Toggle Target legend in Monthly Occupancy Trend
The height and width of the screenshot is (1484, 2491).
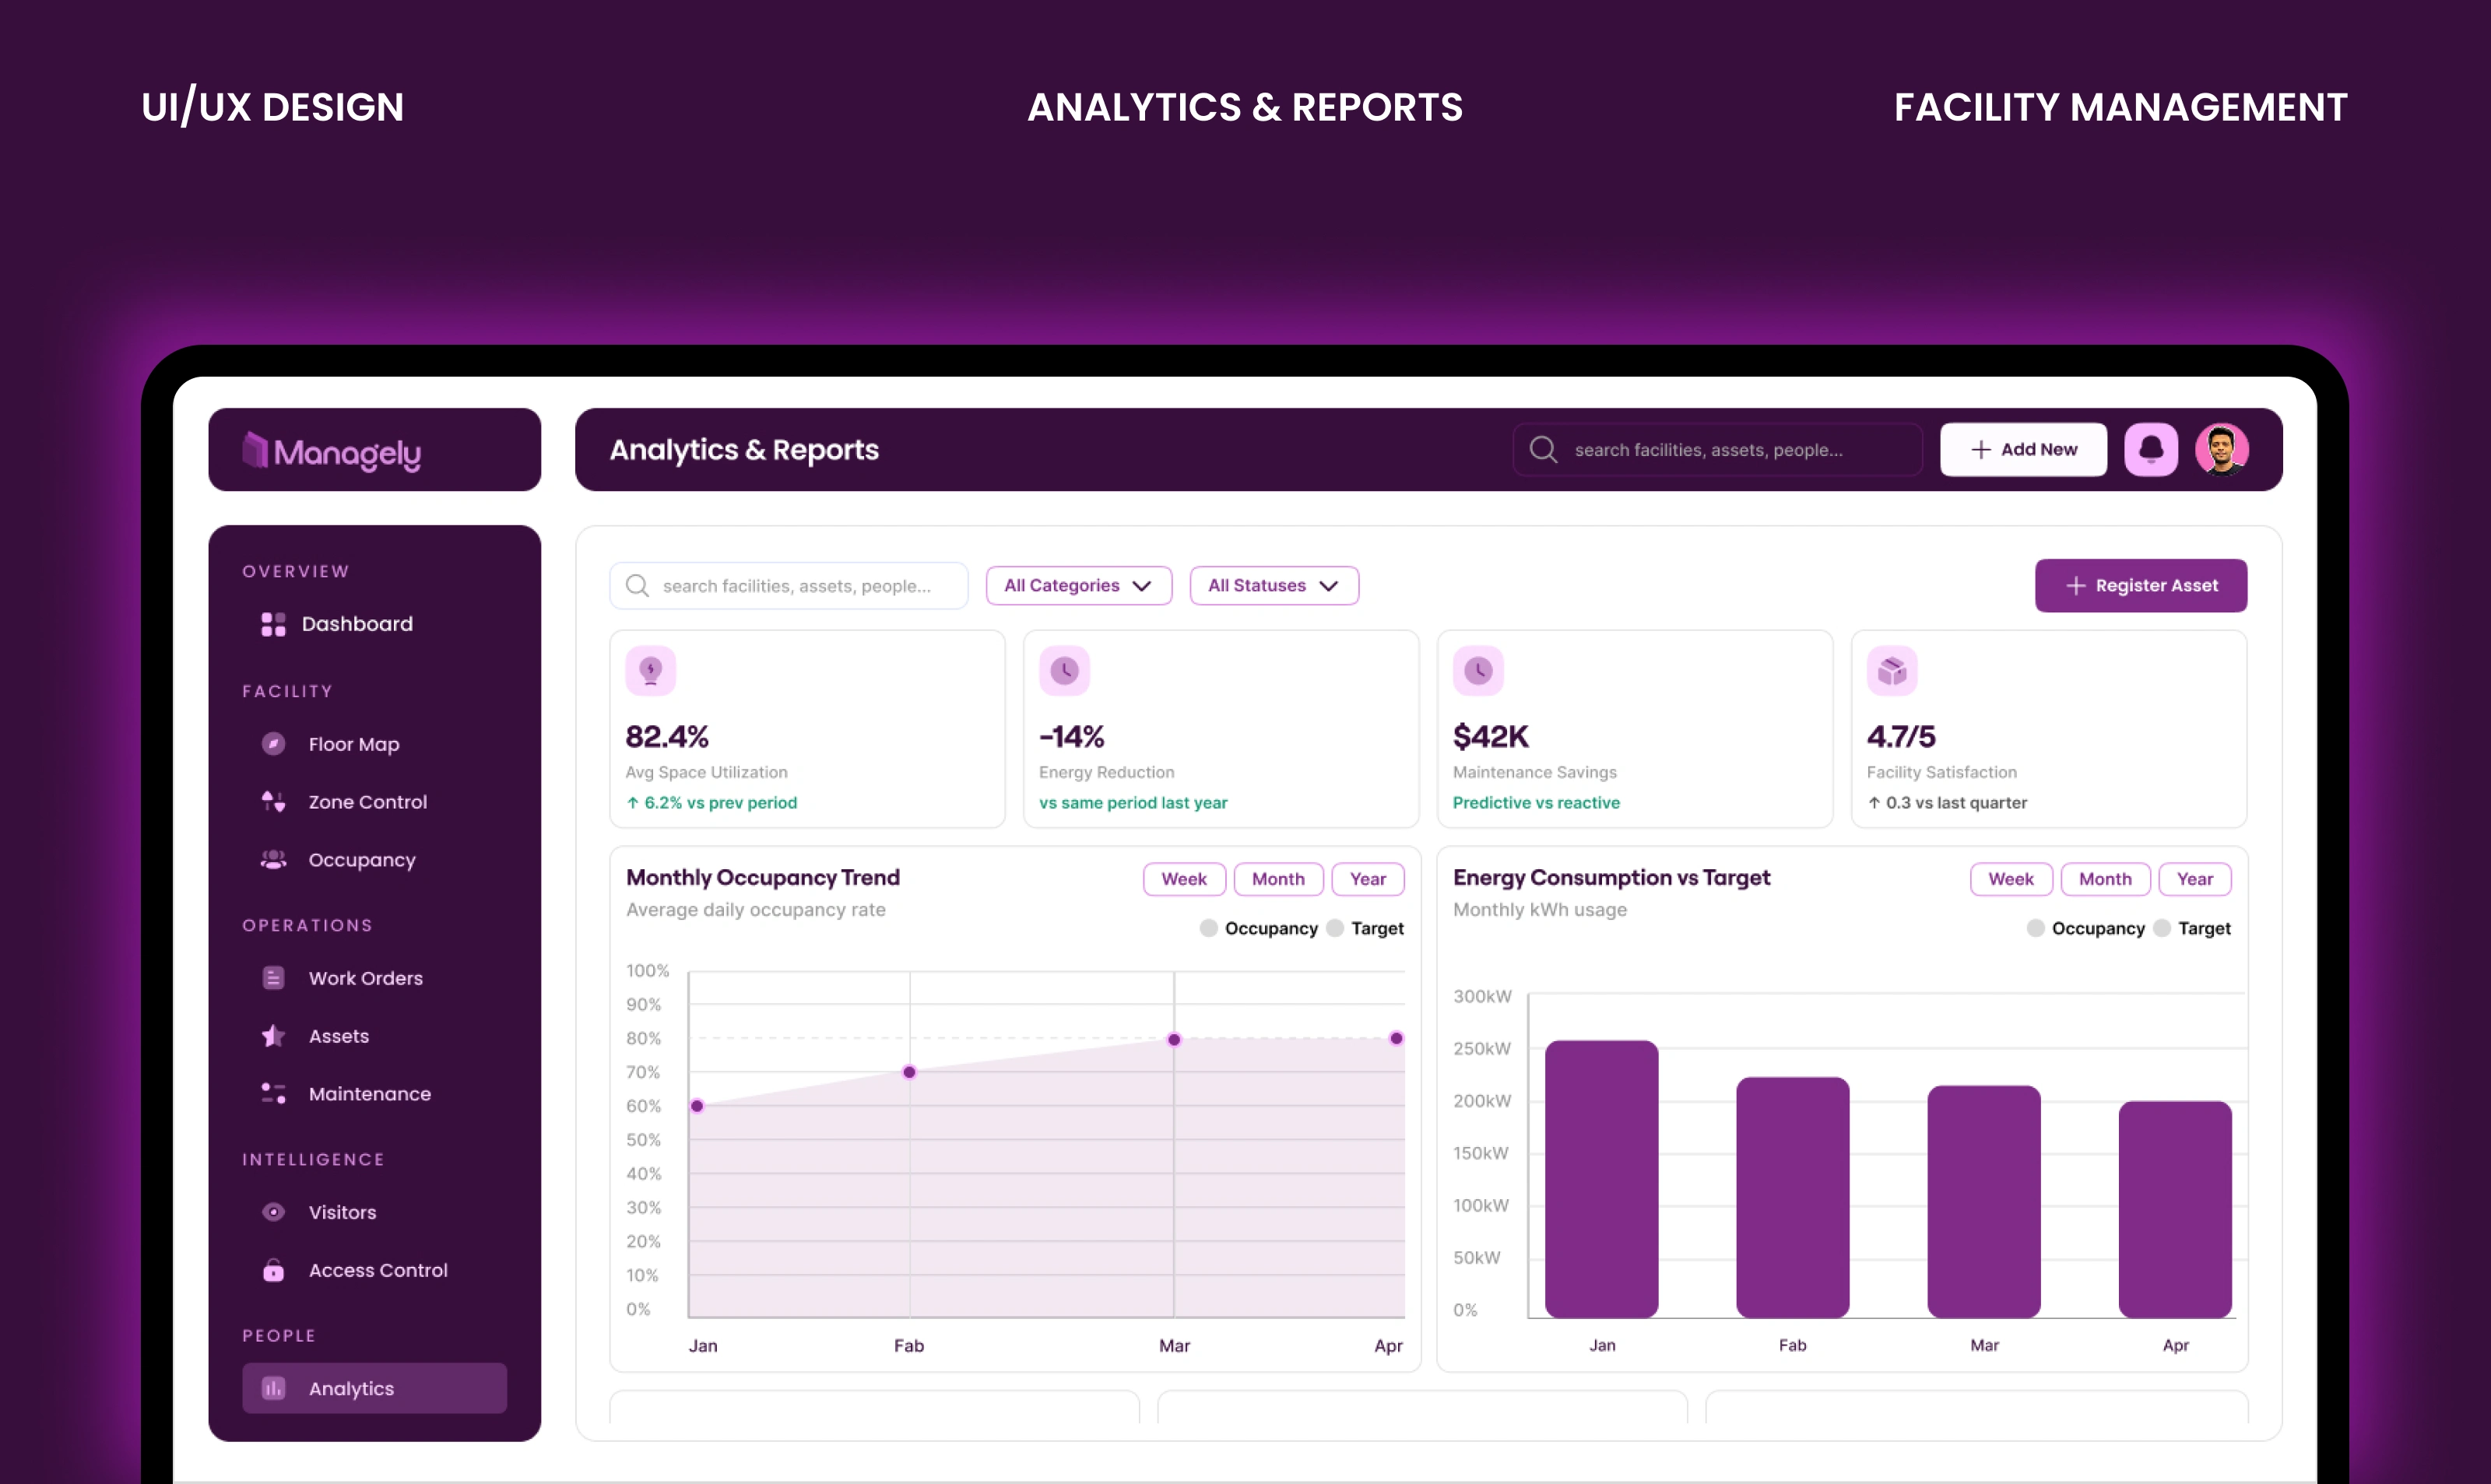click(1365, 928)
